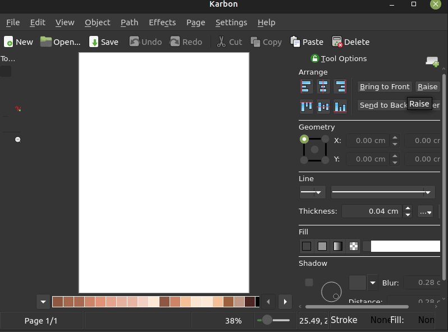Screen dimensions: 448x332
Task: Paste from clipboard using Paste icon
Action: click(295, 42)
